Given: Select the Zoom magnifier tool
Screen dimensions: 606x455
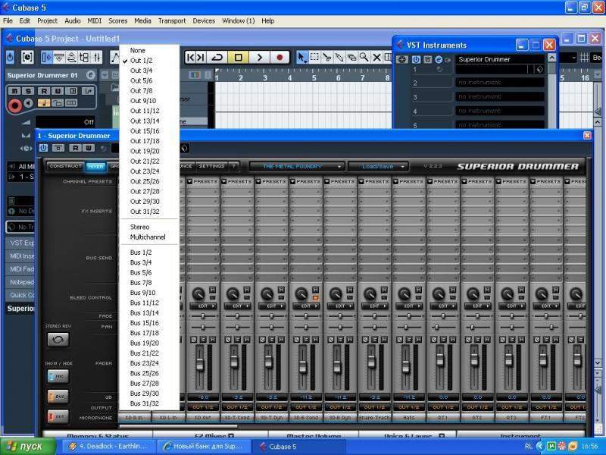Looking at the screenshot, I should coord(364,57).
